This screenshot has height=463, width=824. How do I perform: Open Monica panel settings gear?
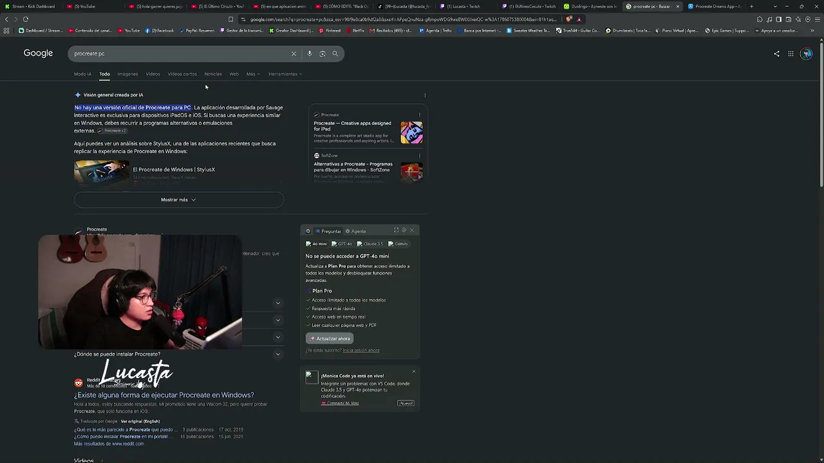(x=404, y=230)
